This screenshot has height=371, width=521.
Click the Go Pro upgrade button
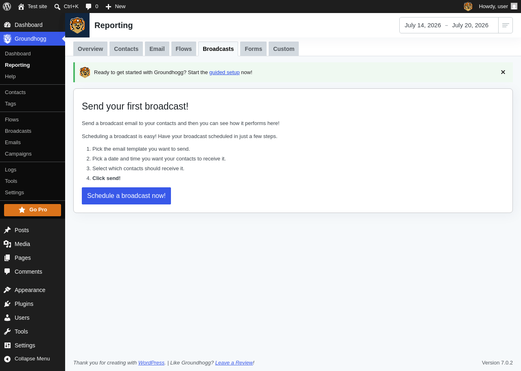[33, 210]
